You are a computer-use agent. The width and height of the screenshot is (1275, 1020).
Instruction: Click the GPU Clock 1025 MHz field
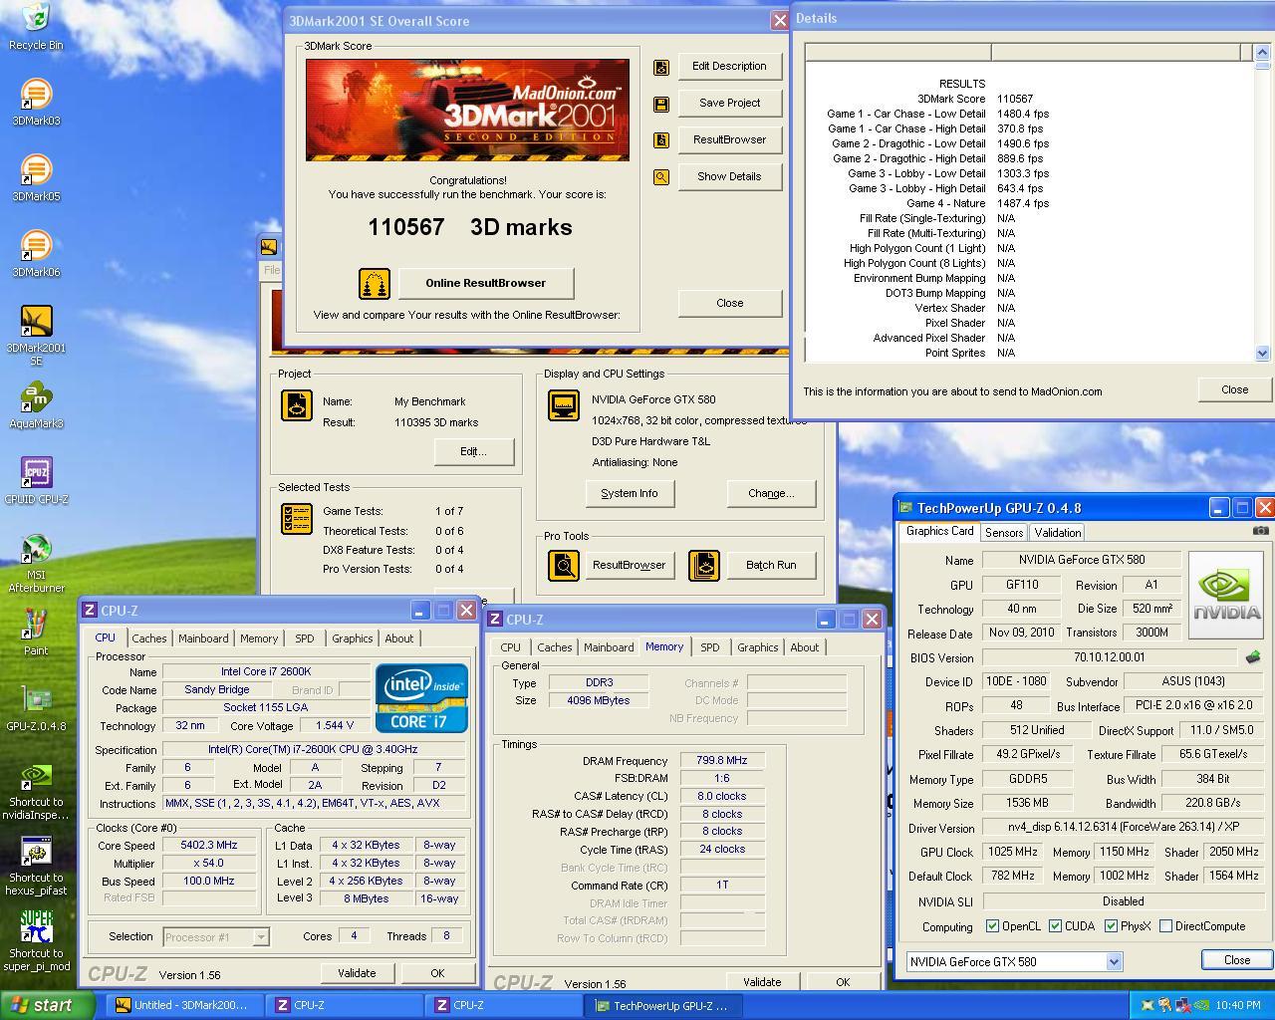tap(1012, 853)
